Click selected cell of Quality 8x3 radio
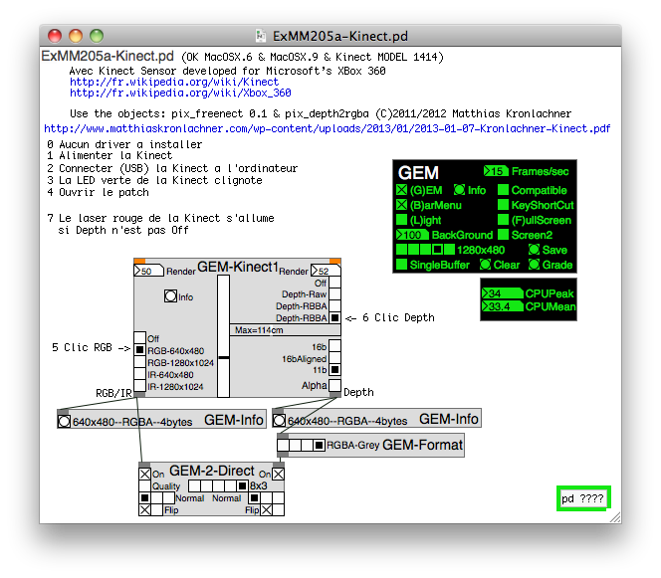The width and height of the screenshot is (661, 578). click(242, 485)
